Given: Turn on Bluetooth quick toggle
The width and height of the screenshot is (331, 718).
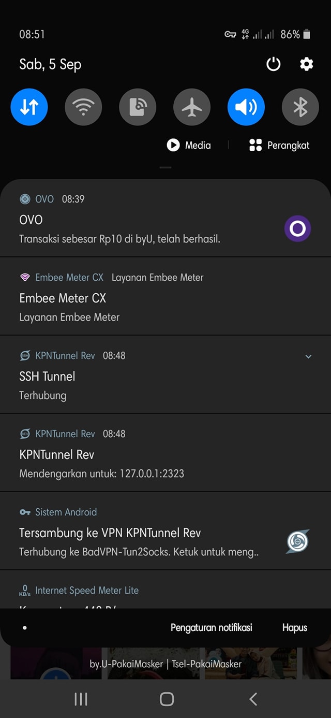Looking at the screenshot, I should coord(300,107).
